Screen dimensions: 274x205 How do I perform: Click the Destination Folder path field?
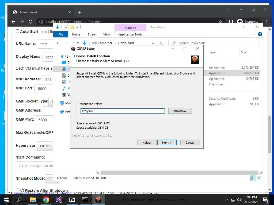(x=123, y=111)
